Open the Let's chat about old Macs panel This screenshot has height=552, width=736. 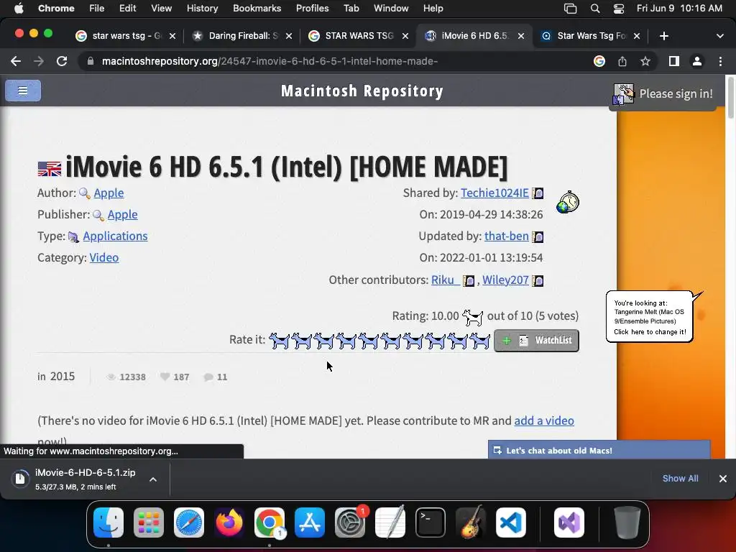[x=599, y=450]
